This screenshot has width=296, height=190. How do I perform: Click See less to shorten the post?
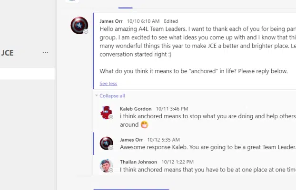tap(108, 84)
